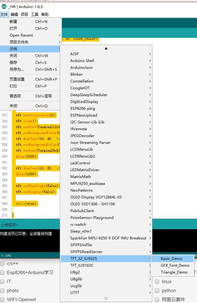
Task: Click the Arduino logo icon in title bar
Action: [x=4, y=7]
